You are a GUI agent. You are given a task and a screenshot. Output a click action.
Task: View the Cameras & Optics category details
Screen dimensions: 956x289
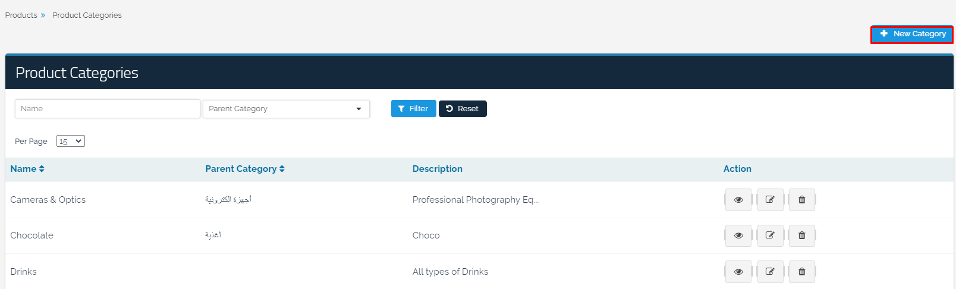[x=738, y=200]
